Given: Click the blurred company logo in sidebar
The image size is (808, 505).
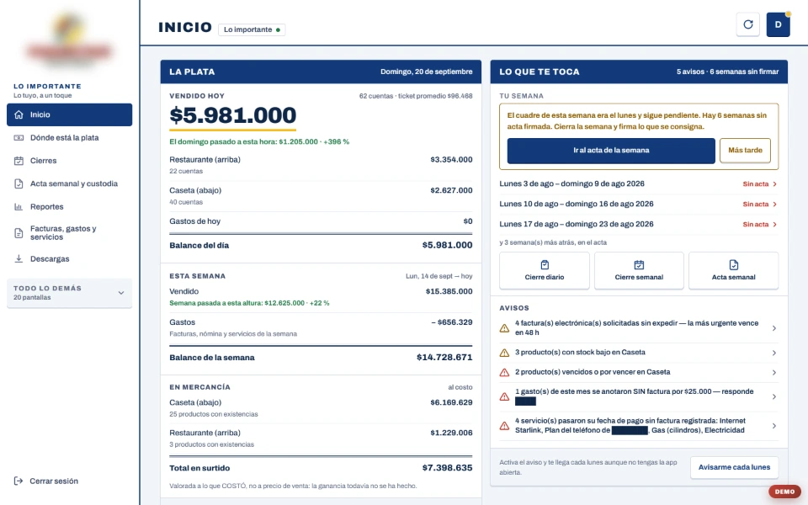Looking at the screenshot, I should (x=69, y=41).
